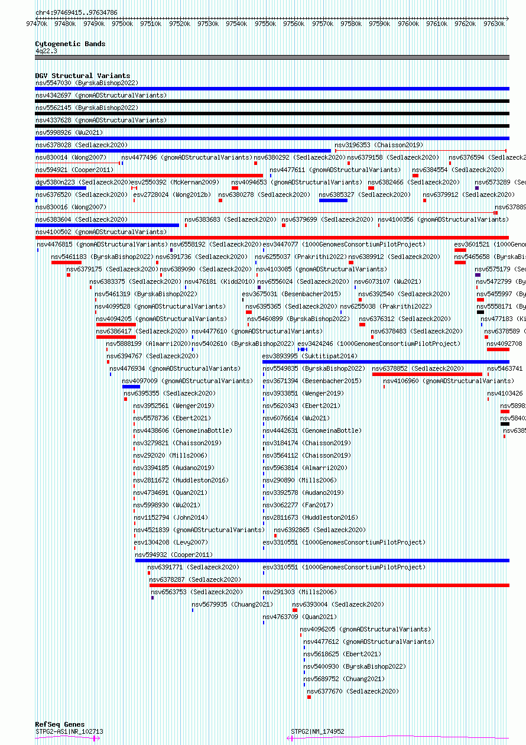
Task: Click variant label nsv830016 (Wong2007)
Action: click(70, 207)
